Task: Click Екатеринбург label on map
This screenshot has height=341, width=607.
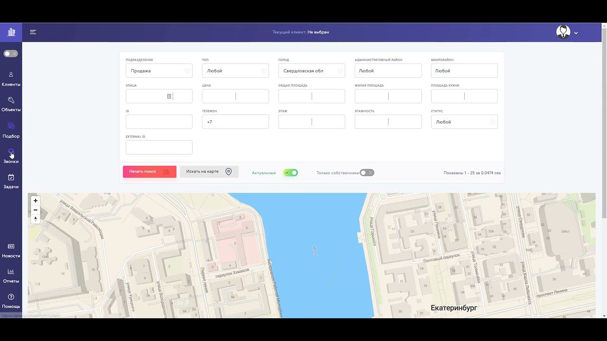Action: [x=454, y=308]
